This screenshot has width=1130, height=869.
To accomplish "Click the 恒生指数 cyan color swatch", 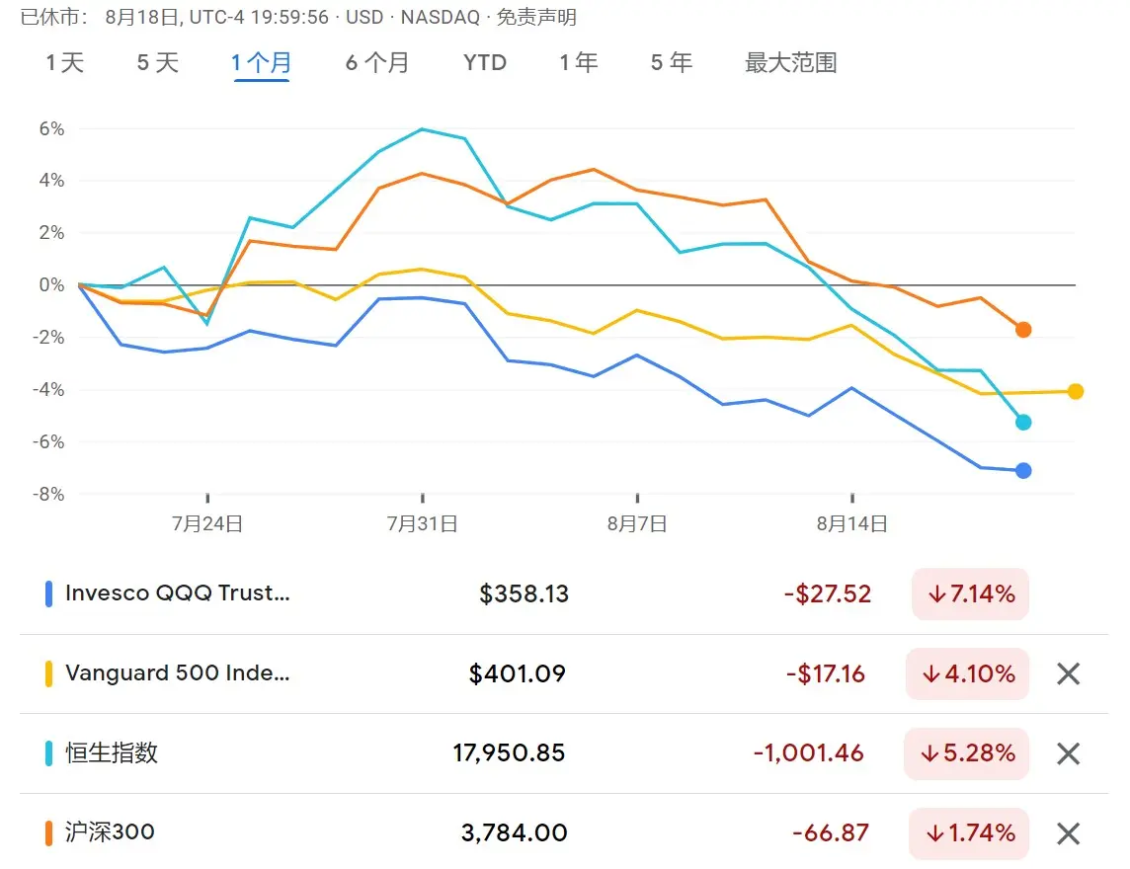I will click(x=48, y=753).
